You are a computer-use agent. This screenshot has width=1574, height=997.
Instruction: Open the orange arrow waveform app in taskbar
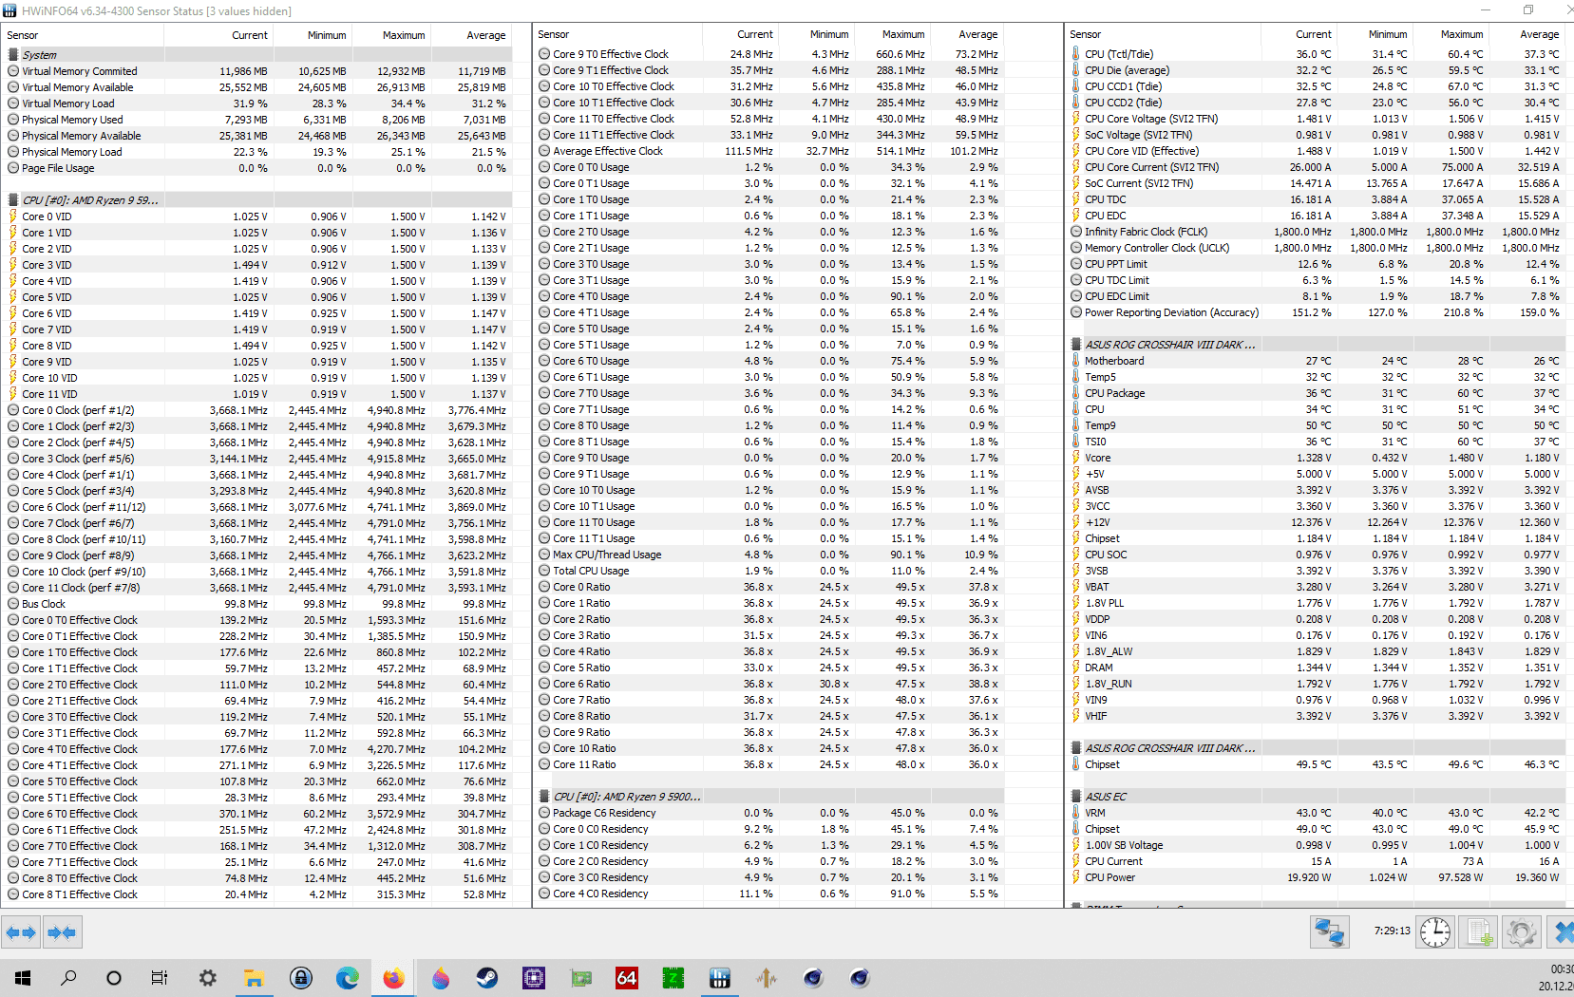pyautogui.click(x=767, y=978)
